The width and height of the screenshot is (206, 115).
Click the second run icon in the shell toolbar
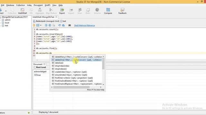[x=50, y=25]
